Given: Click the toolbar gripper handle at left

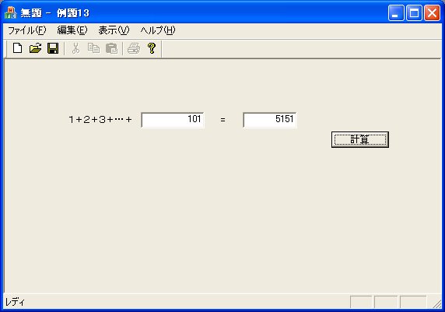Looking at the screenshot, I should coord(7,49).
